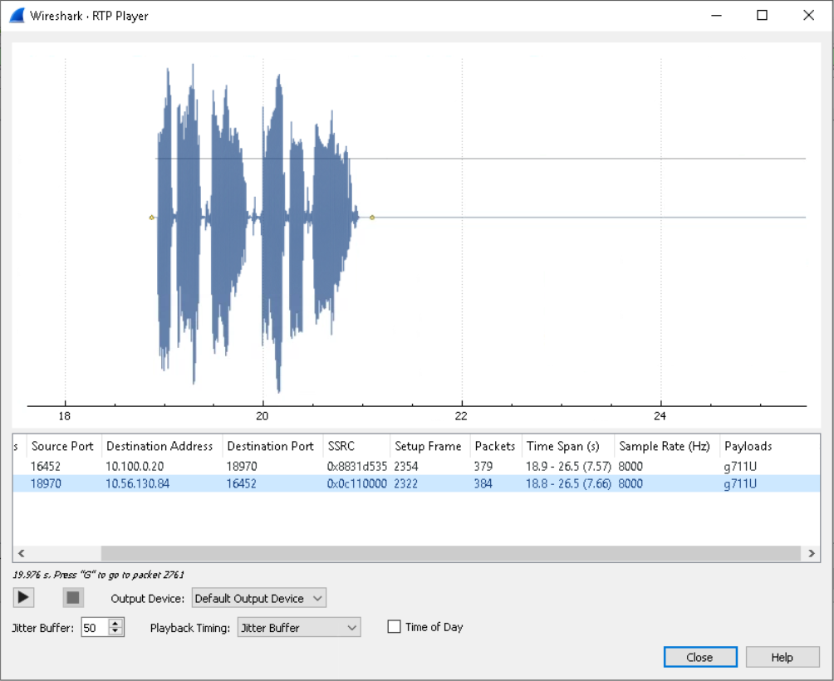Open the Output Device dropdown
This screenshot has width=834, height=681.
tap(259, 598)
